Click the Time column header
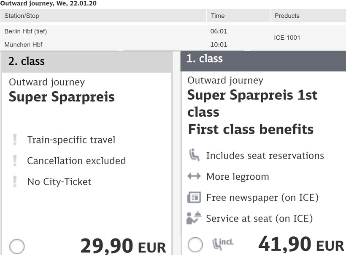This screenshot has width=346, height=255. [218, 16]
